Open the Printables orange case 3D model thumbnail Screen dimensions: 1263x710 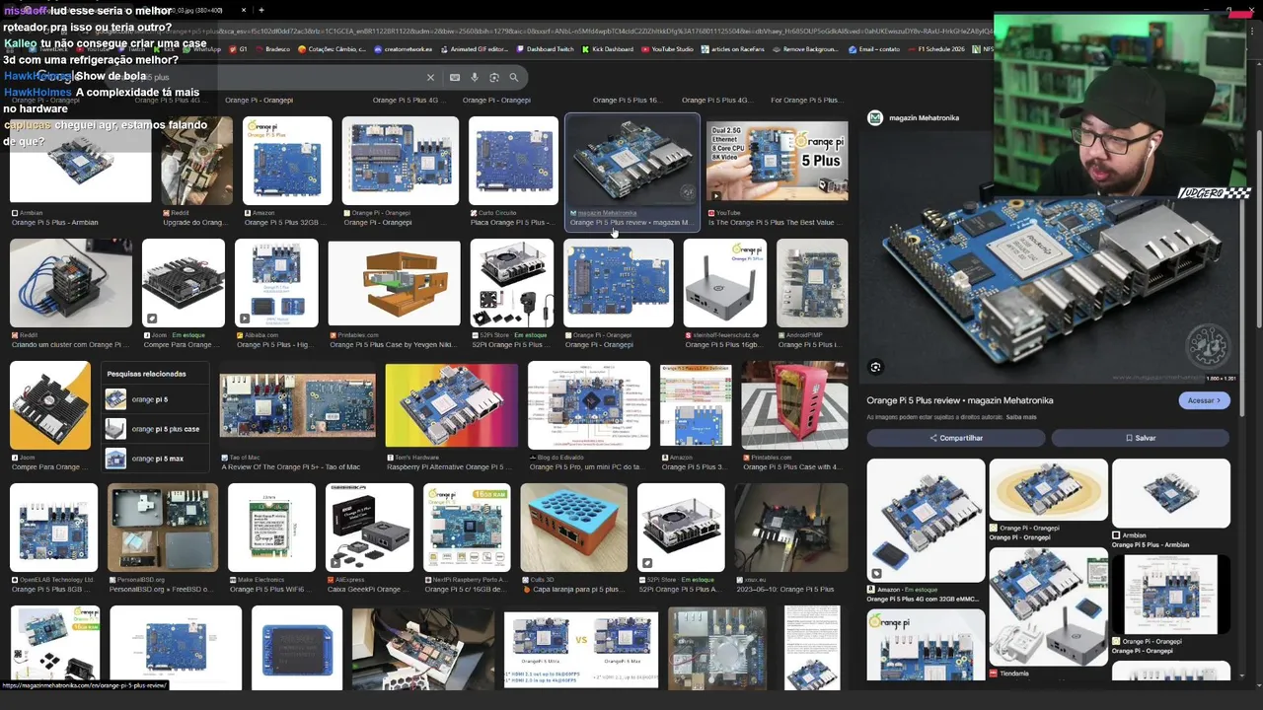(394, 283)
